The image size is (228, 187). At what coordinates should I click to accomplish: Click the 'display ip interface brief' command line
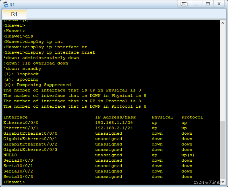[49, 53]
